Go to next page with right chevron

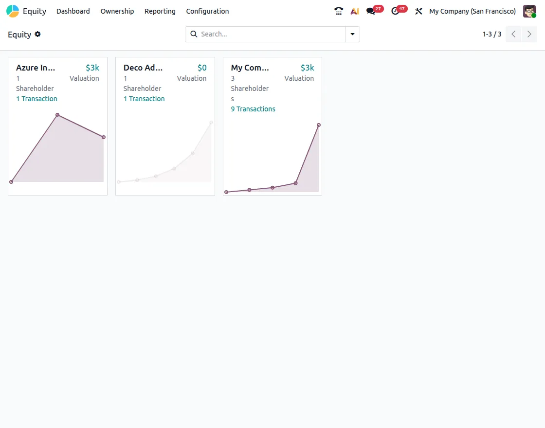(x=529, y=34)
